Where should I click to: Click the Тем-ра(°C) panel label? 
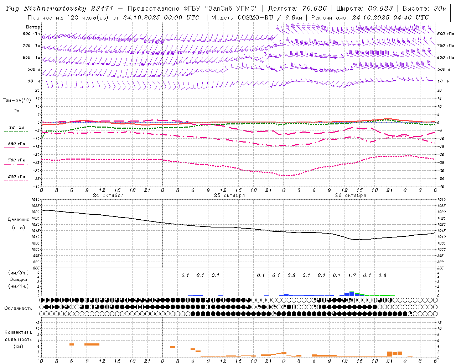(17, 101)
